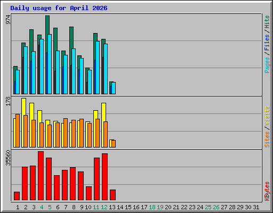Click the 974 hits axis label
The width and height of the screenshot is (273, 213).
click(8, 20)
